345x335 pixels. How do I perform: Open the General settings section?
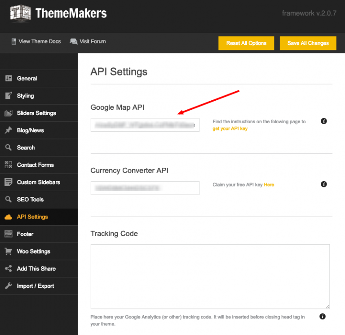[39, 78]
